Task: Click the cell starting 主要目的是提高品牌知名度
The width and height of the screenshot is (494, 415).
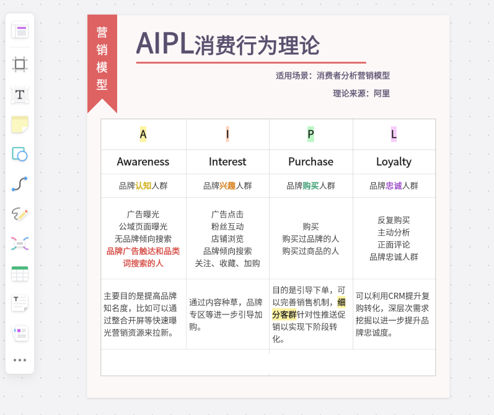Action: pyautogui.click(x=143, y=314)
